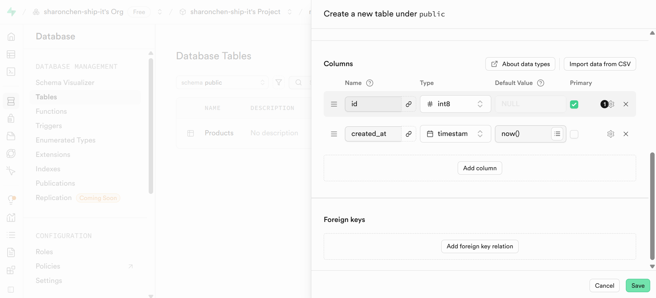Uncheck the primary key checkbox for id
Viewport: 656px width, 298px height.
tap(574, 104)
